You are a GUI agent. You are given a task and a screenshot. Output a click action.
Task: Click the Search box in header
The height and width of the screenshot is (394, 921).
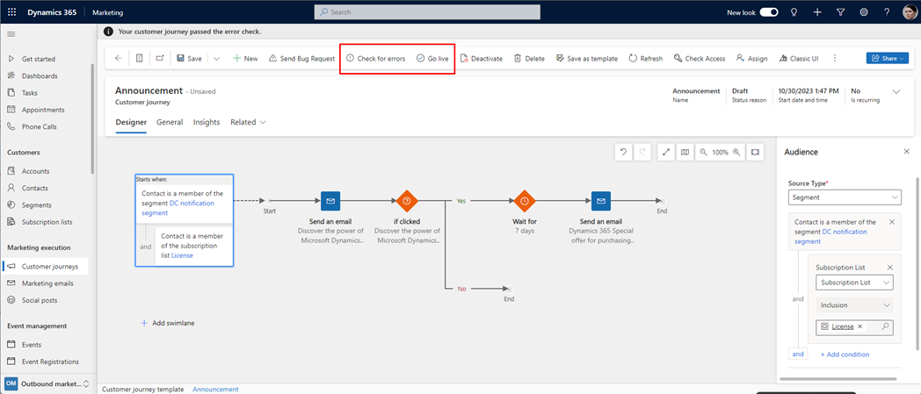[427, 11]
